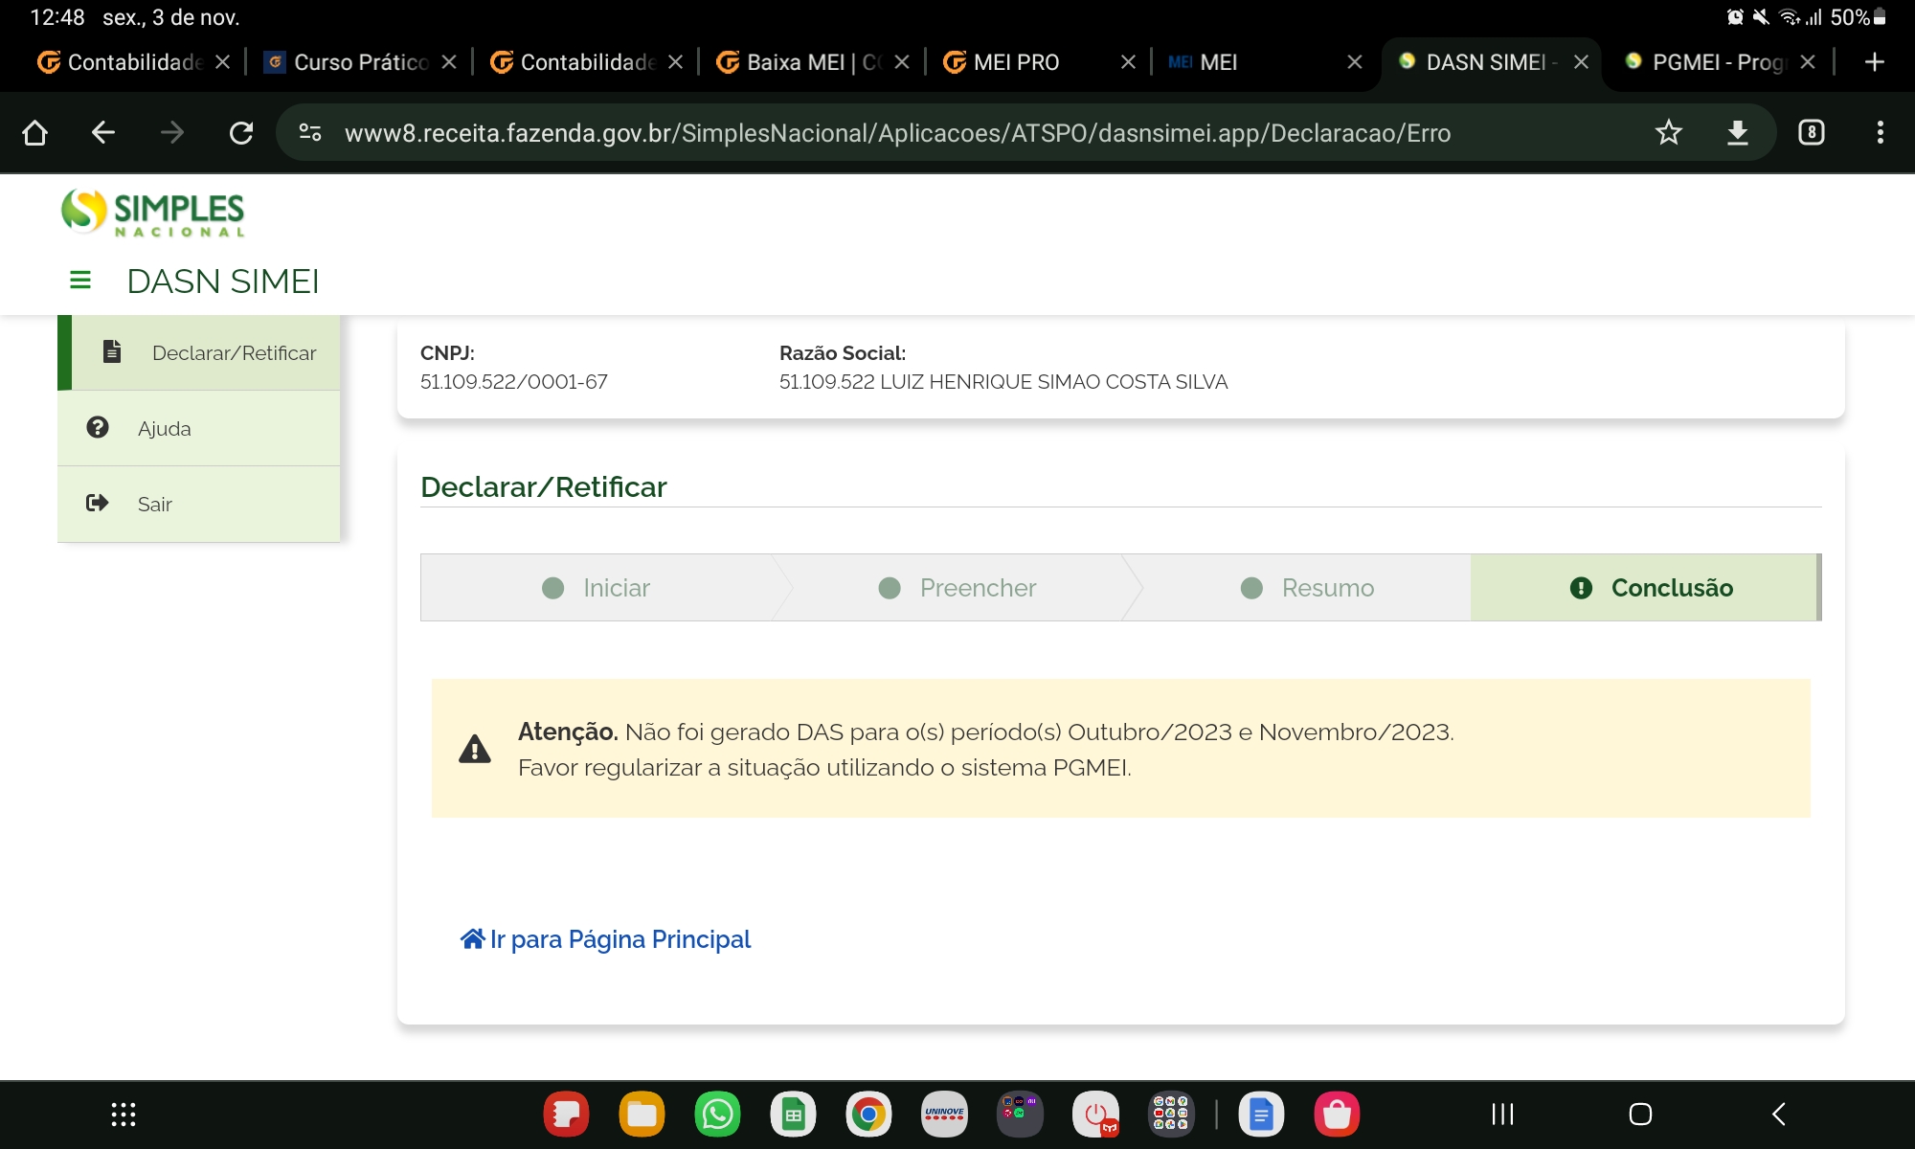
Task: Add a new browser tab
Action: 1875,62
